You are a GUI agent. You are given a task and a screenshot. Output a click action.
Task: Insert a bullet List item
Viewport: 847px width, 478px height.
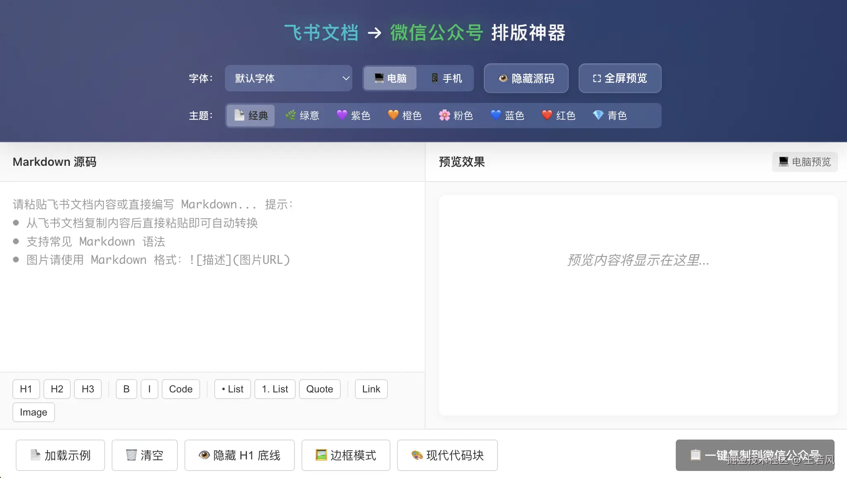[x=232, y=389]
